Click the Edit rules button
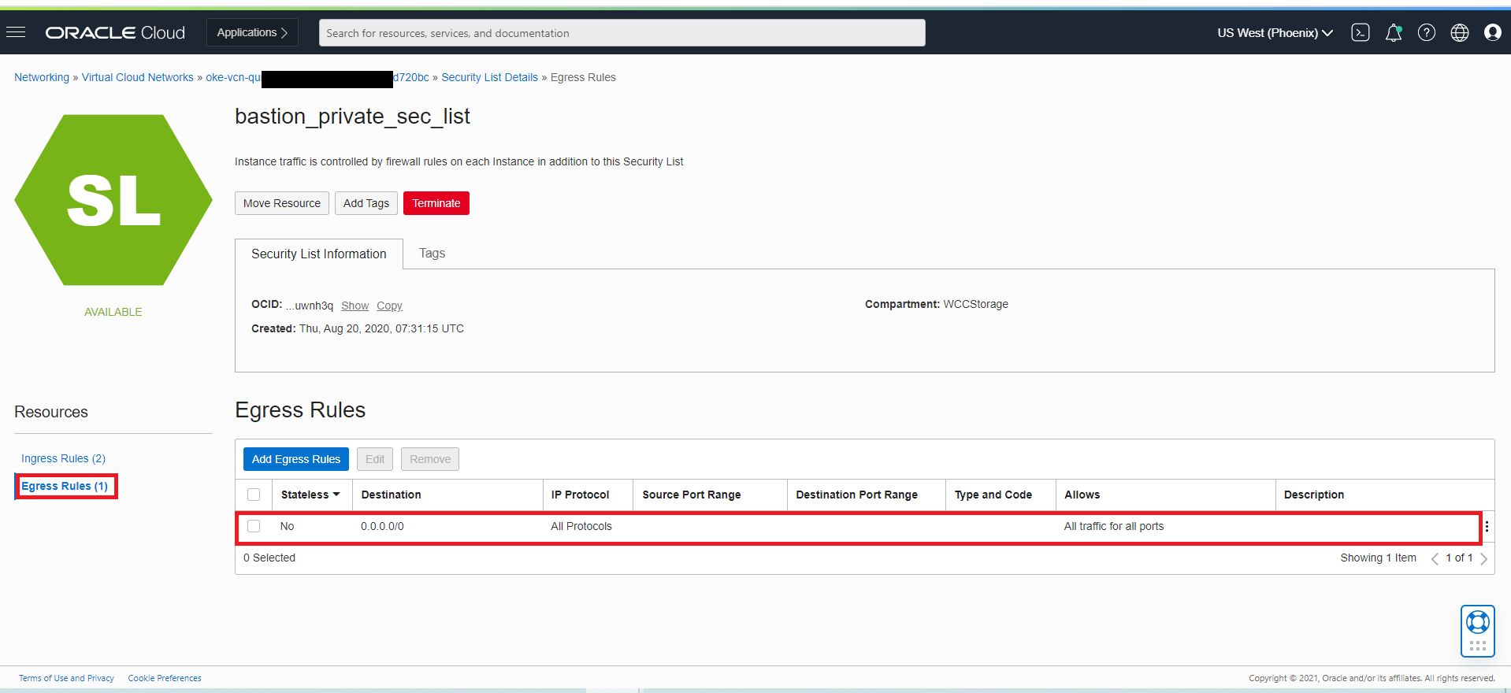The width and height of the screenshot is (1511, 693). click(375, 459)
